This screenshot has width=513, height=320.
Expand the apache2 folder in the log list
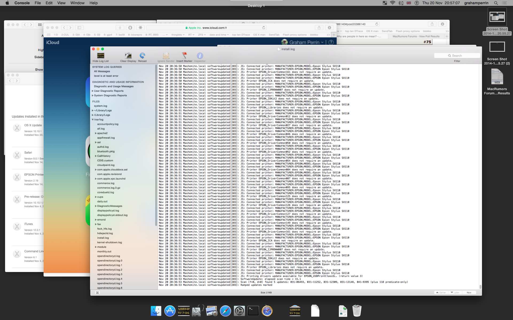96,133
